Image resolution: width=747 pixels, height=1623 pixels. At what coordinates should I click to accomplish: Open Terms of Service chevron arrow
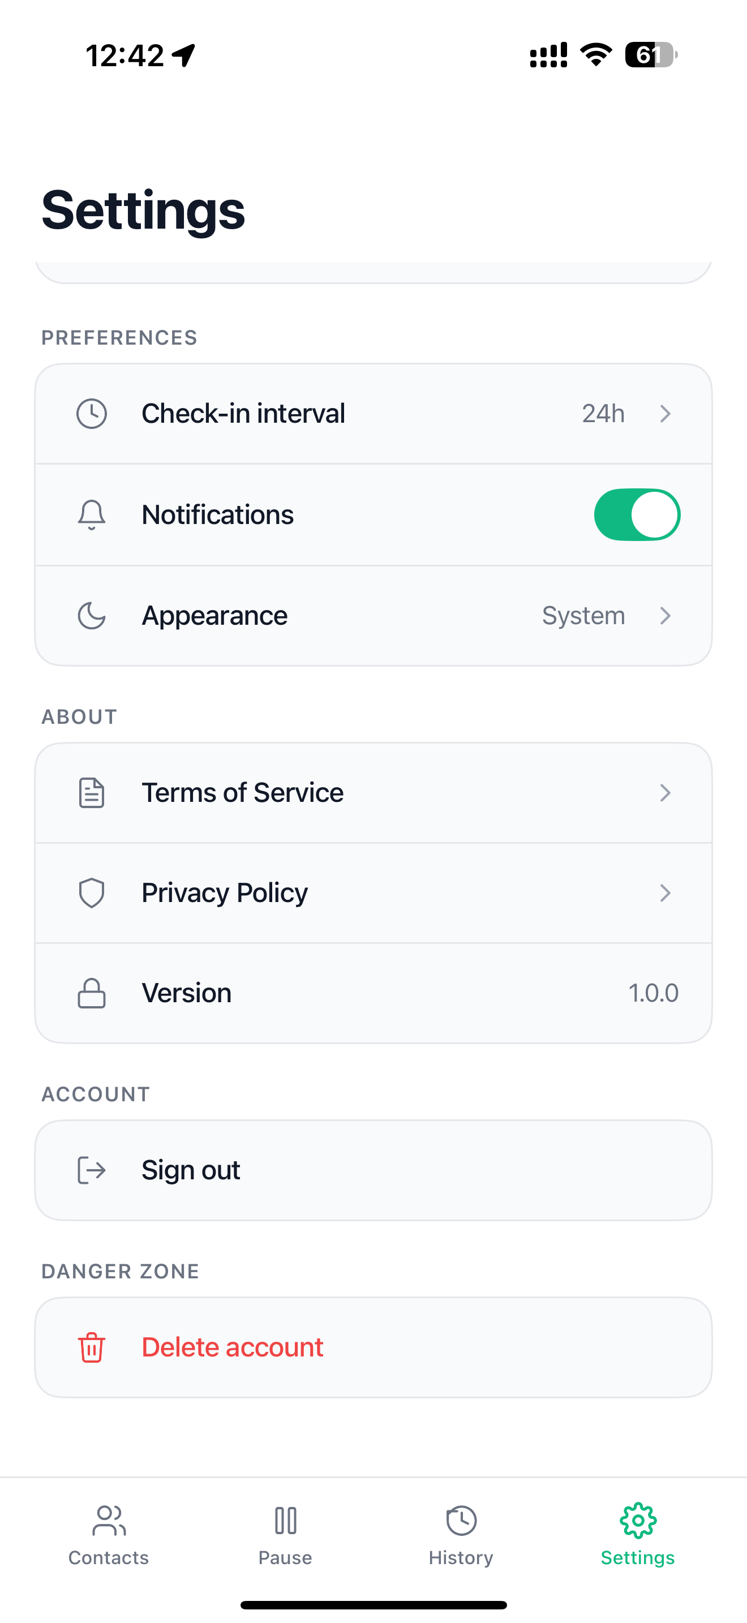click(665, 793)
